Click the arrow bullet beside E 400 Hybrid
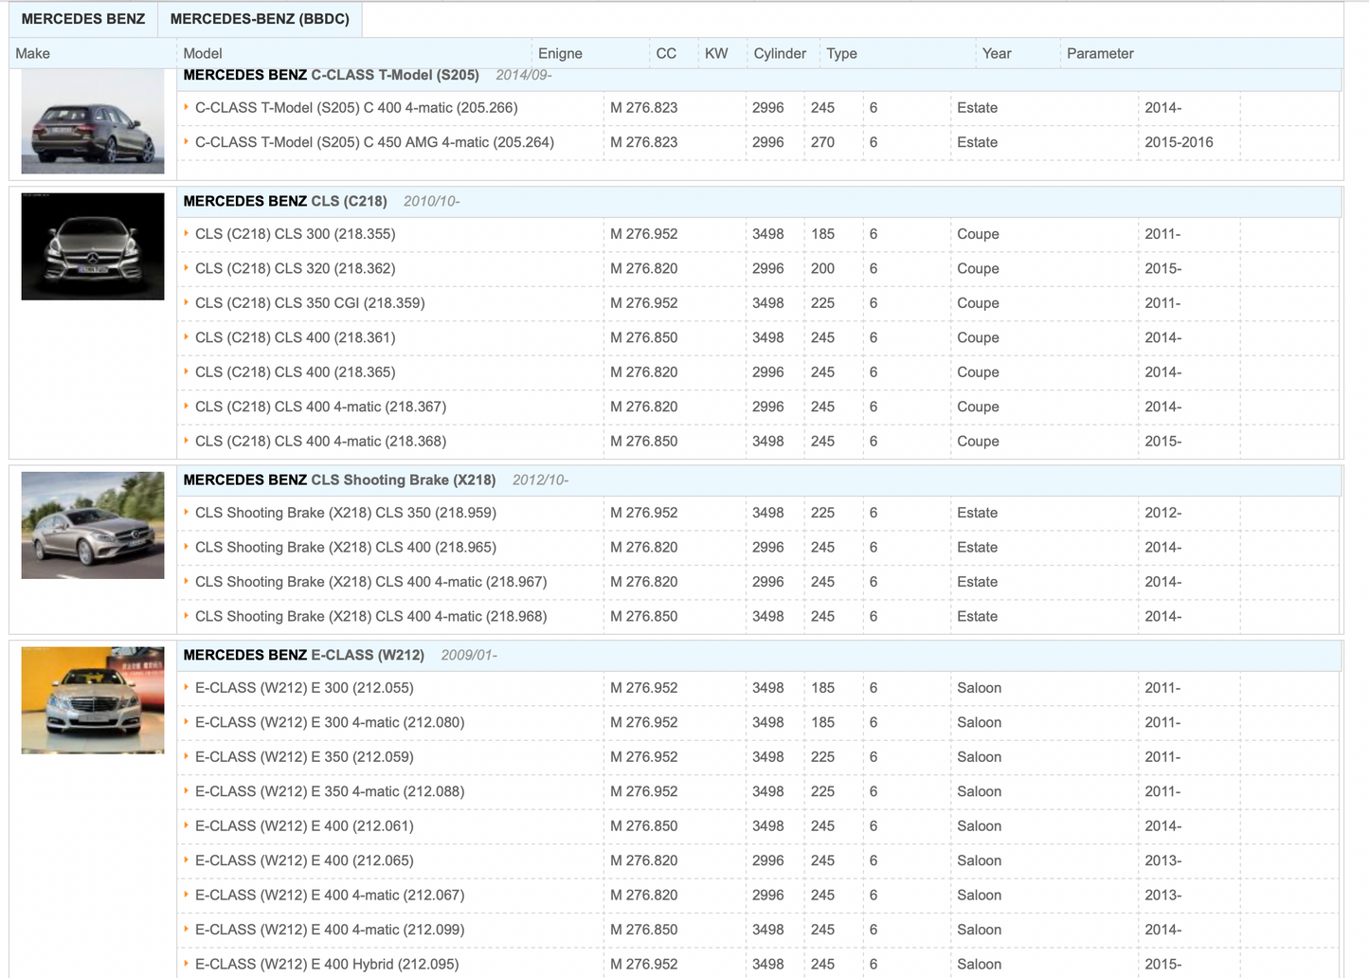This screenshot has height=978, width=1369. (x=187, y=964)
